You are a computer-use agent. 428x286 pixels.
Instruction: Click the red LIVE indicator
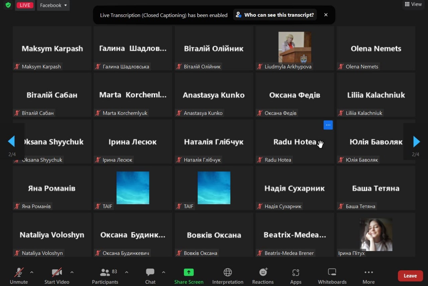[x=25, y=5]
